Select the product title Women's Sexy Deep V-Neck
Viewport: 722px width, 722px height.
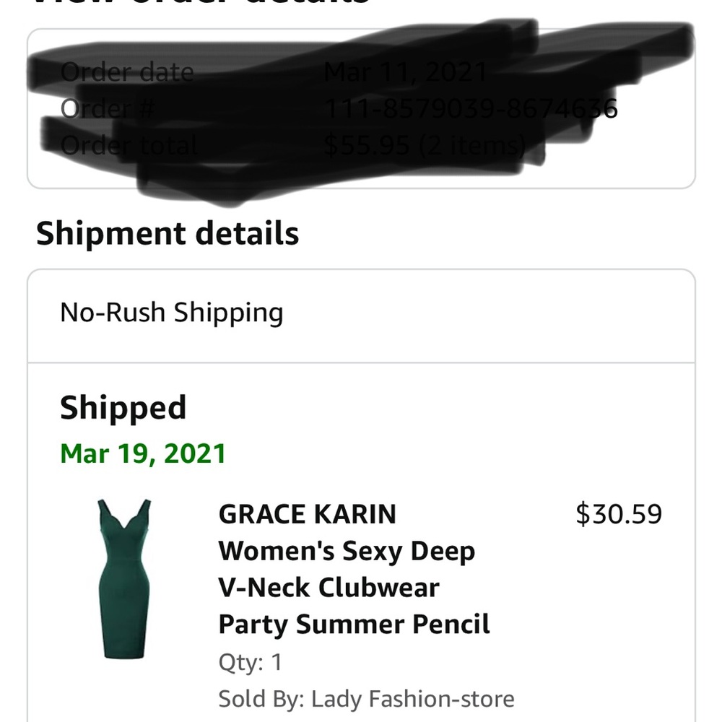pyautogui.click(x=347, y=550)
